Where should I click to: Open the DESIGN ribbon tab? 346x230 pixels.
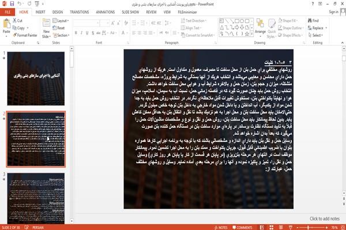tap(57, 12)
